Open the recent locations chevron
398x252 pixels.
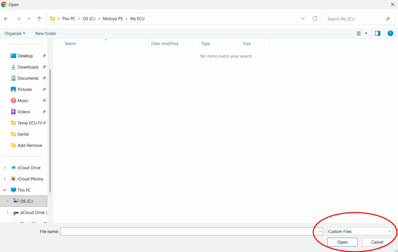(29, 19)
